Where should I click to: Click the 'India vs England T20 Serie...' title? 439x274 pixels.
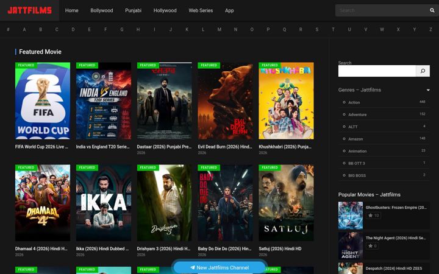click(103, 147)
